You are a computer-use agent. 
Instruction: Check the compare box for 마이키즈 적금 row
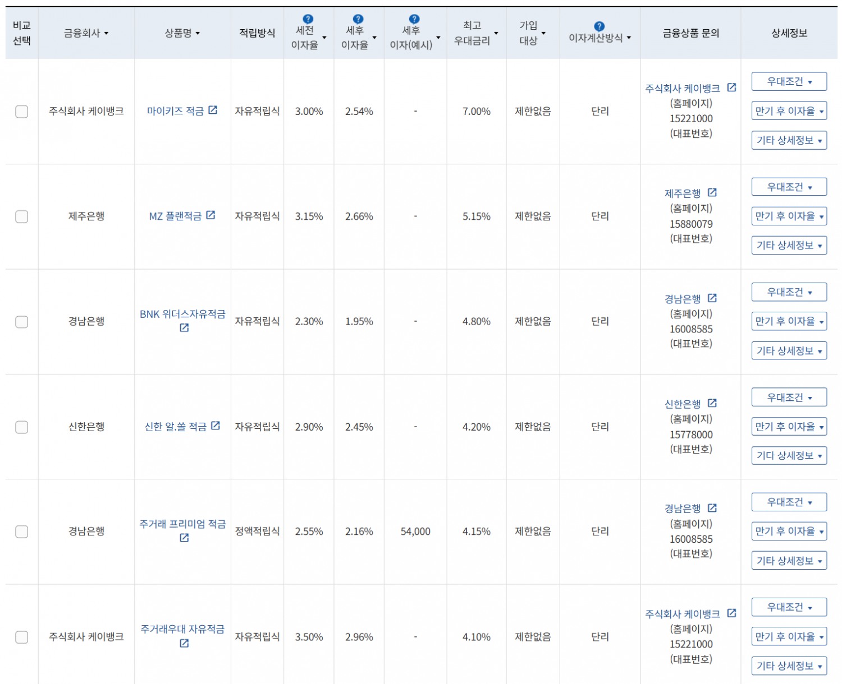22,112
